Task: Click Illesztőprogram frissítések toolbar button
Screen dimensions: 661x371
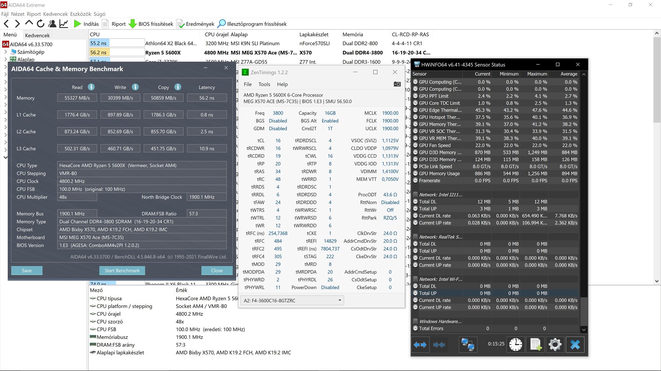Action: [x=252, y=24]
